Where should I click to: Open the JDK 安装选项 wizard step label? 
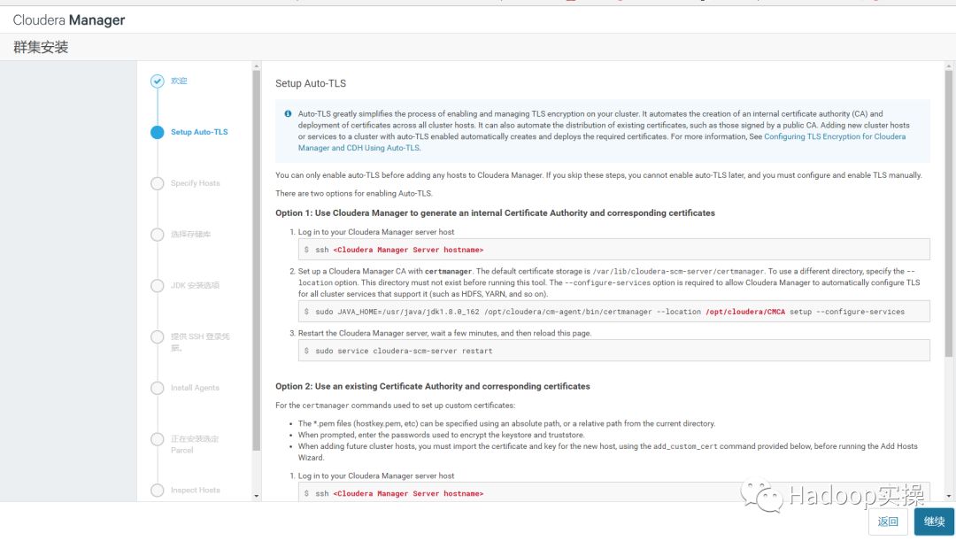(195, 286)
